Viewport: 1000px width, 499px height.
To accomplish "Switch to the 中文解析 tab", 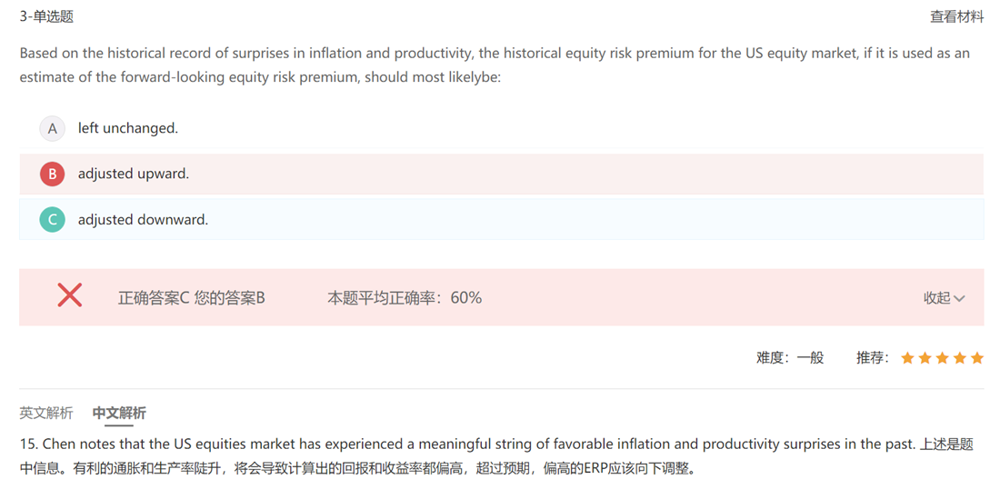I will (x=119, y=413).
